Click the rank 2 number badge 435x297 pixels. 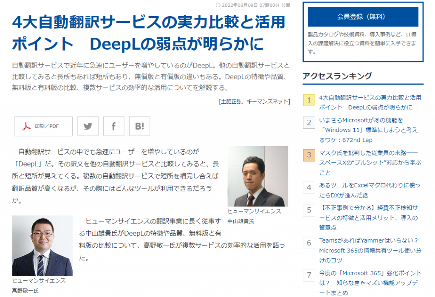[x=309, y=122]
